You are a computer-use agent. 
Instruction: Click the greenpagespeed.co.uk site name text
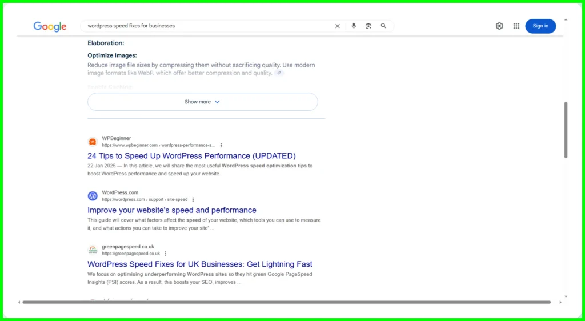(x=128, y=247)
